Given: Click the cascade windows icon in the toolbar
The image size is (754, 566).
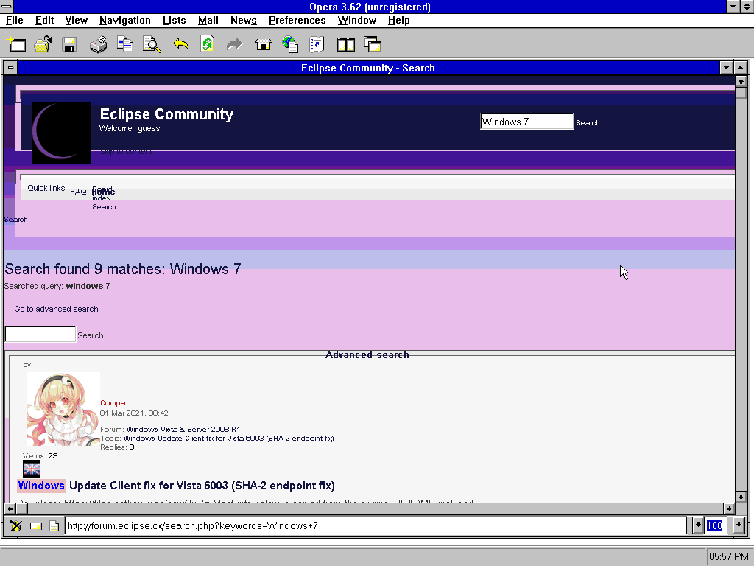Looking at the screenshot, I should coord(373,44).
